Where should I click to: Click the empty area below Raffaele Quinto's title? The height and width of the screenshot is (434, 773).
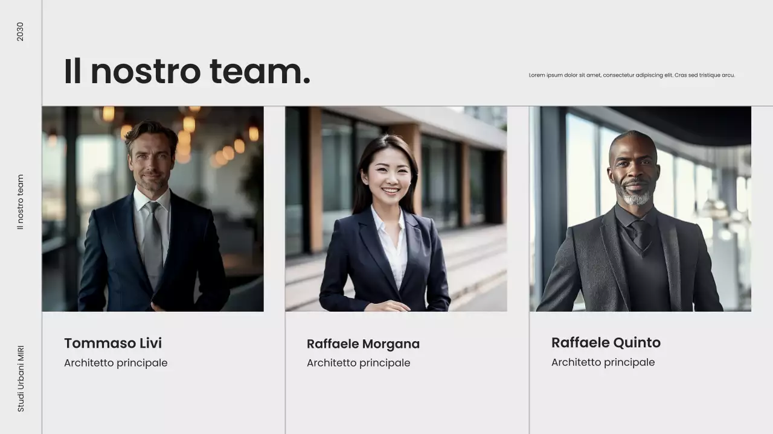[651, 401]
